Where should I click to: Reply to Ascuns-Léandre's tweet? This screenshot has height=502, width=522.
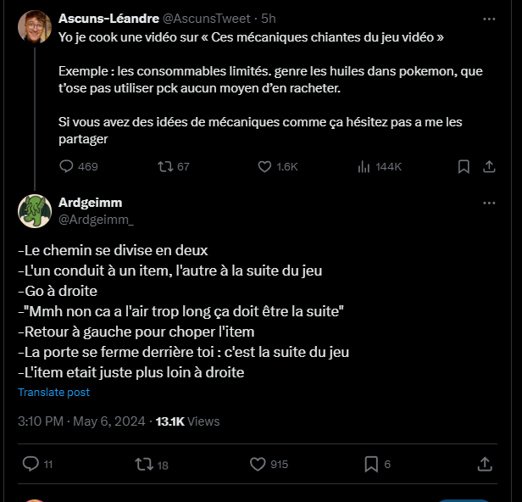(67, 167)
